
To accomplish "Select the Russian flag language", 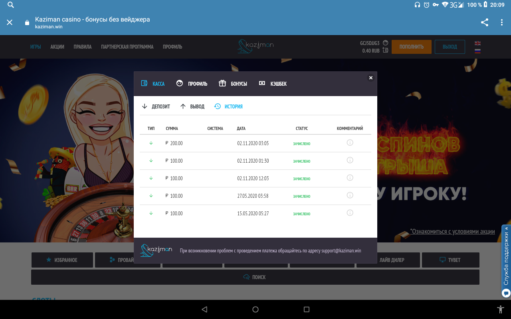I will coord(477,51).
